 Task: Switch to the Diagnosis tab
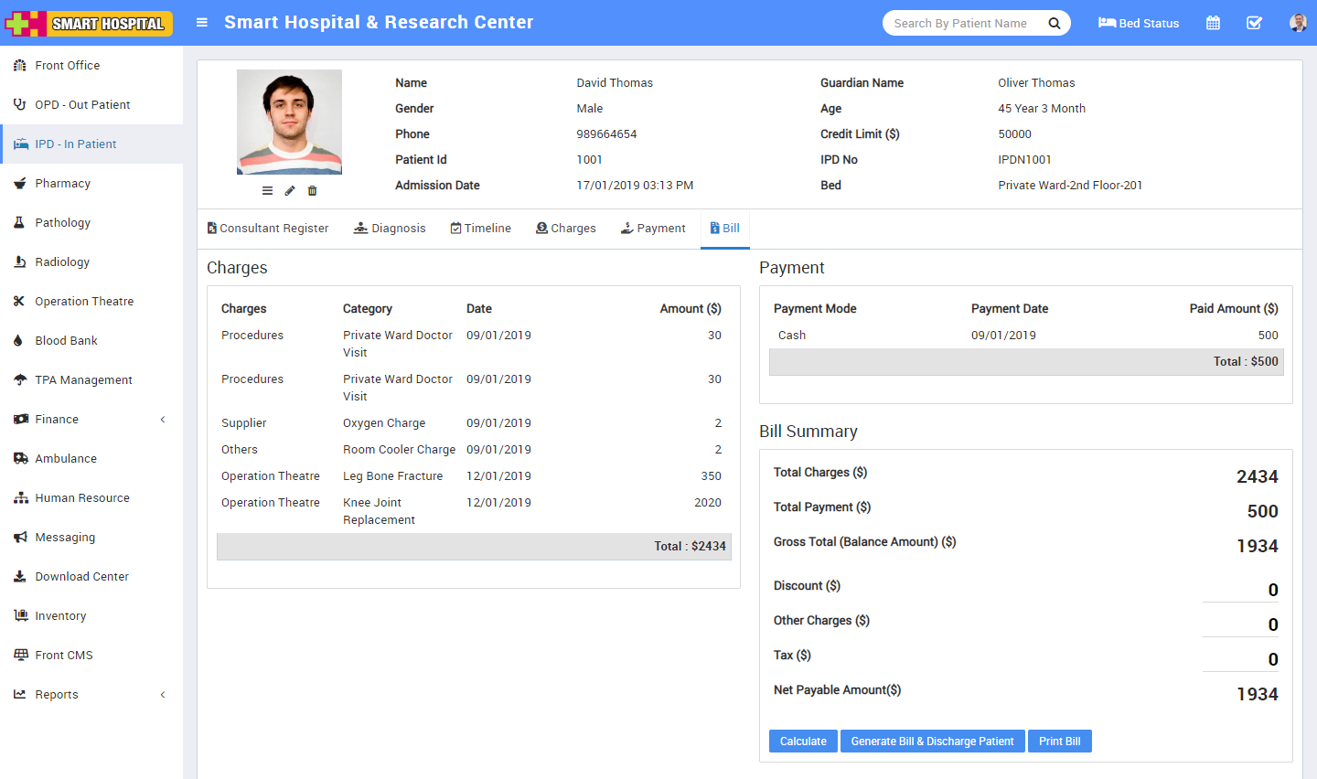390,228
